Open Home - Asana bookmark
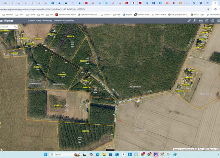Screen dimensions: 220x158 159,14
